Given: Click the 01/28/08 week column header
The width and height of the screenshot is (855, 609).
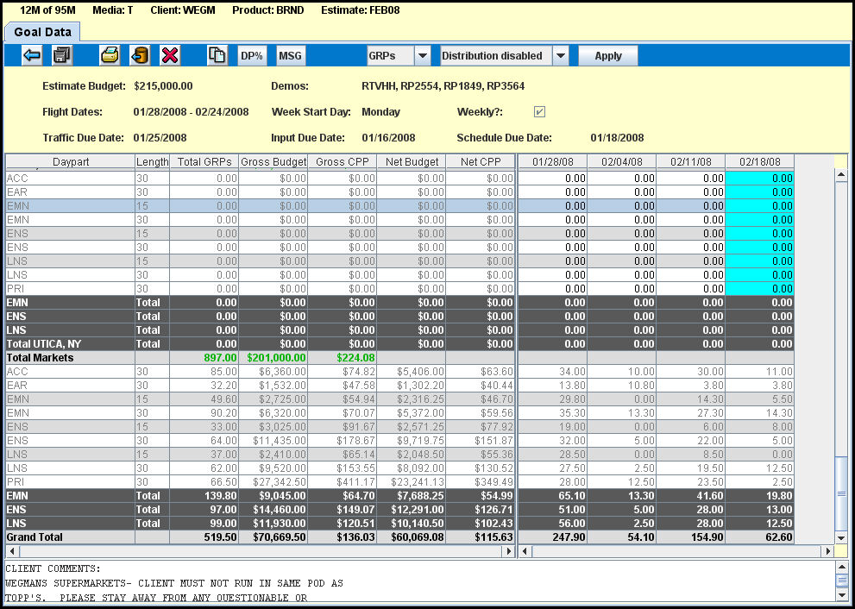Looking at the screenshot, I should [x=553, y=162].
